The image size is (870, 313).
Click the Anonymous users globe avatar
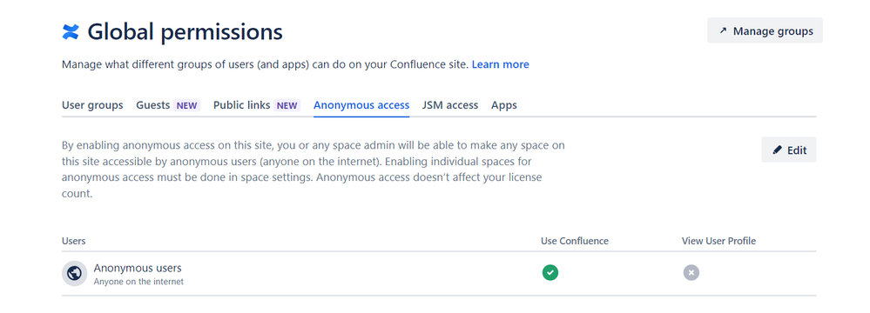(x=74, y=273)
